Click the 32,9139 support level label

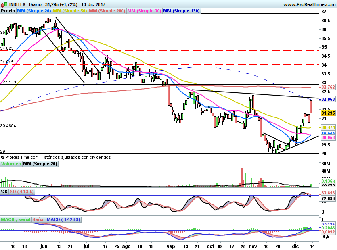coord(8,82)
